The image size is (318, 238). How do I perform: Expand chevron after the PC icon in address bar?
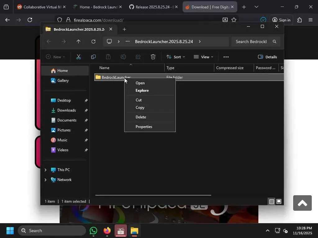click(119, 42)
